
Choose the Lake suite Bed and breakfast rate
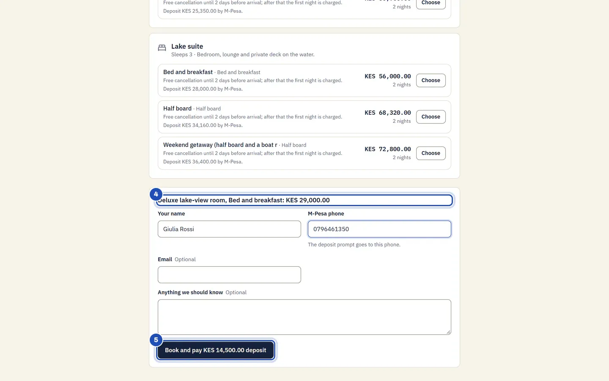tap(431, 80)
